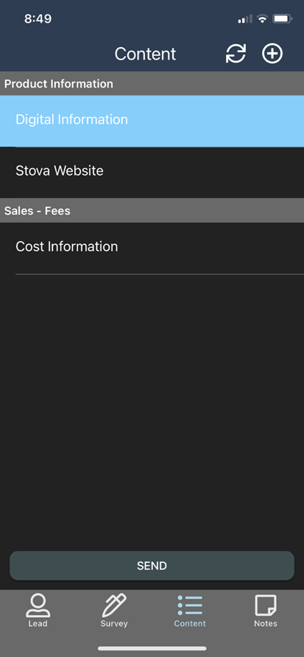Tap the plus circle add icon
Image resolution: width=304 pixels, height=657 pixels.
[272, 54]
